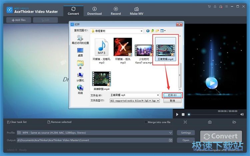Select Libraries in dialog sidebar
250x156 pixels.
80,65
